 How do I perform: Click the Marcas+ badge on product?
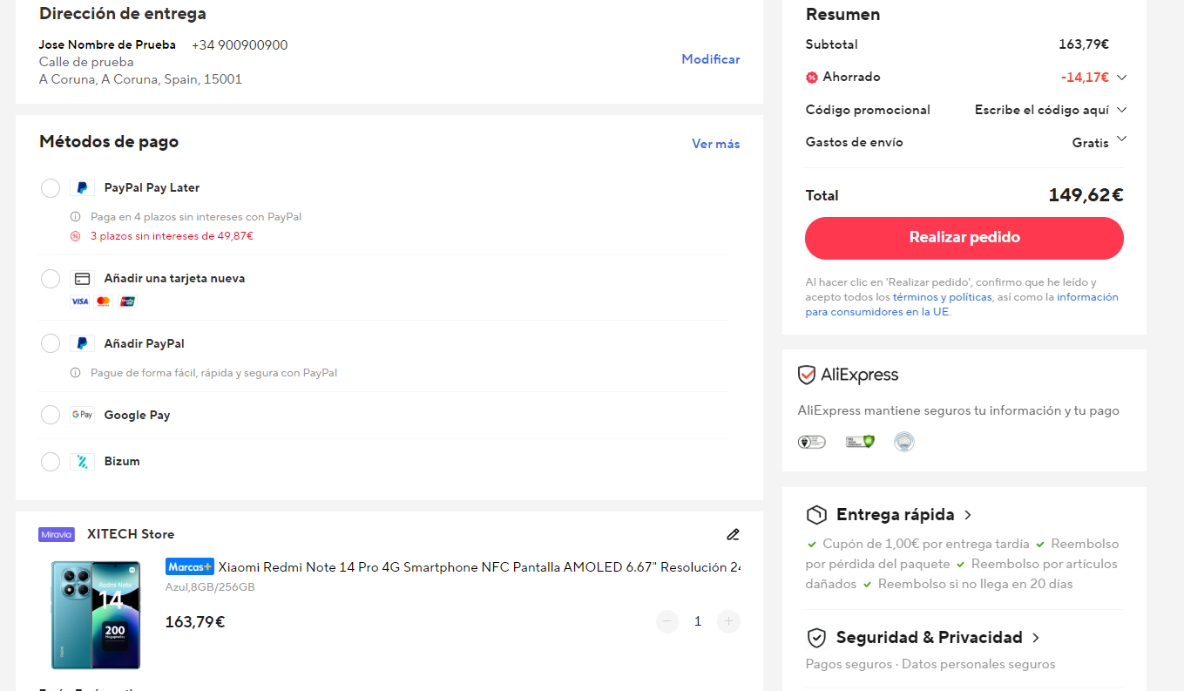click(x=190, y=567)
